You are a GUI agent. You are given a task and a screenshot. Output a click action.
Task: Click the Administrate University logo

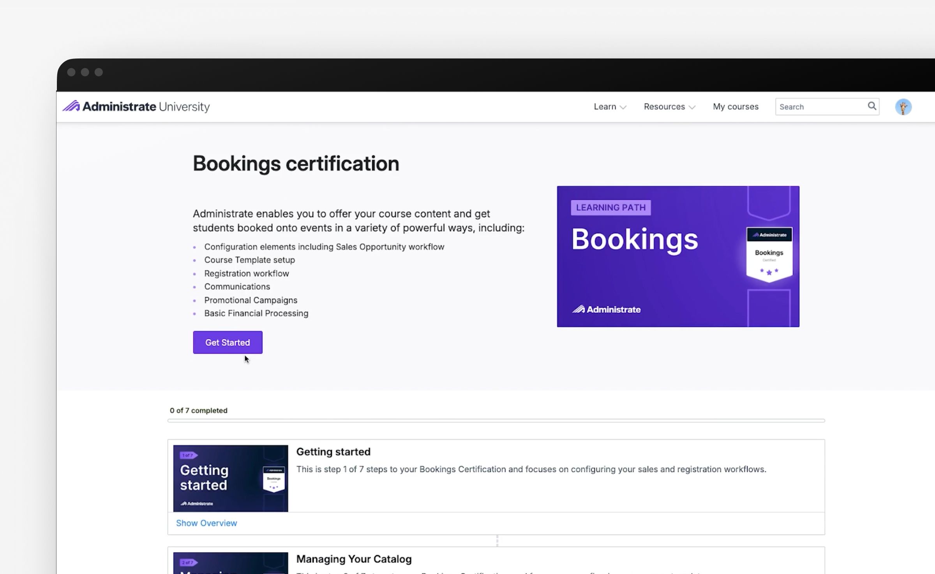(136, 106)
